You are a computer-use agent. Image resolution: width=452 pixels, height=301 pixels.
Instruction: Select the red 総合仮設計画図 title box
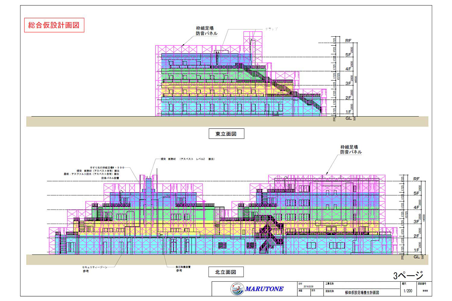(54, 25)
